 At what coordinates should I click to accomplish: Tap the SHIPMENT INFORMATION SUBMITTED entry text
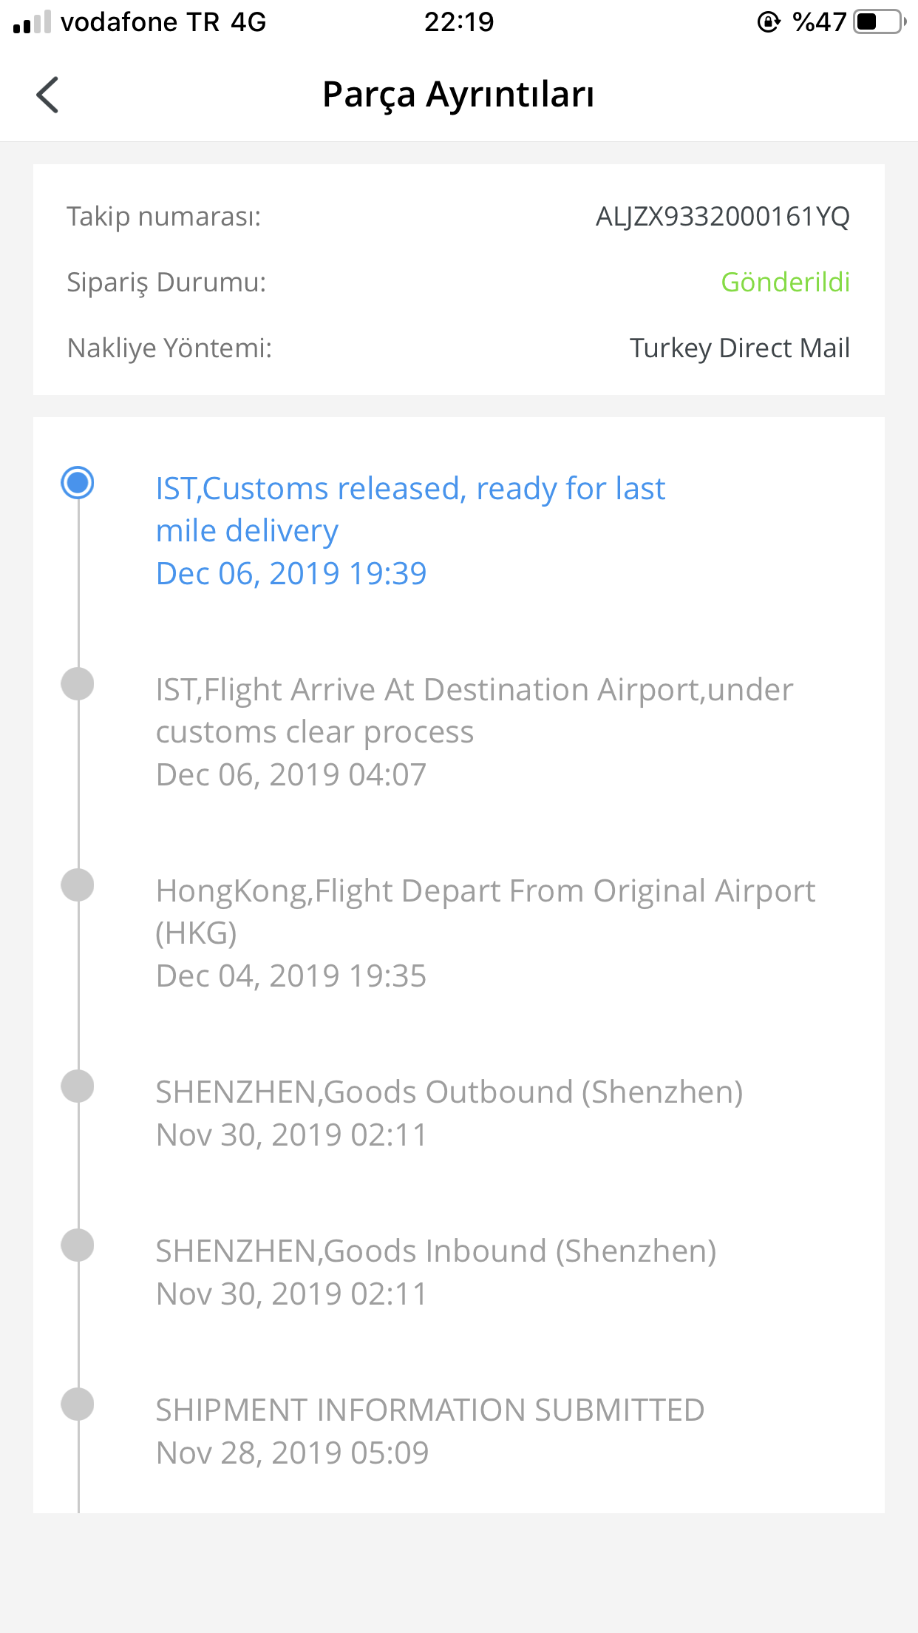point(430,1410)
